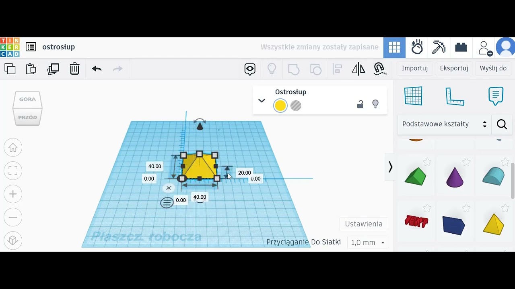
Task: Click the 20.00 height dimension value
Action: point(244,173)
